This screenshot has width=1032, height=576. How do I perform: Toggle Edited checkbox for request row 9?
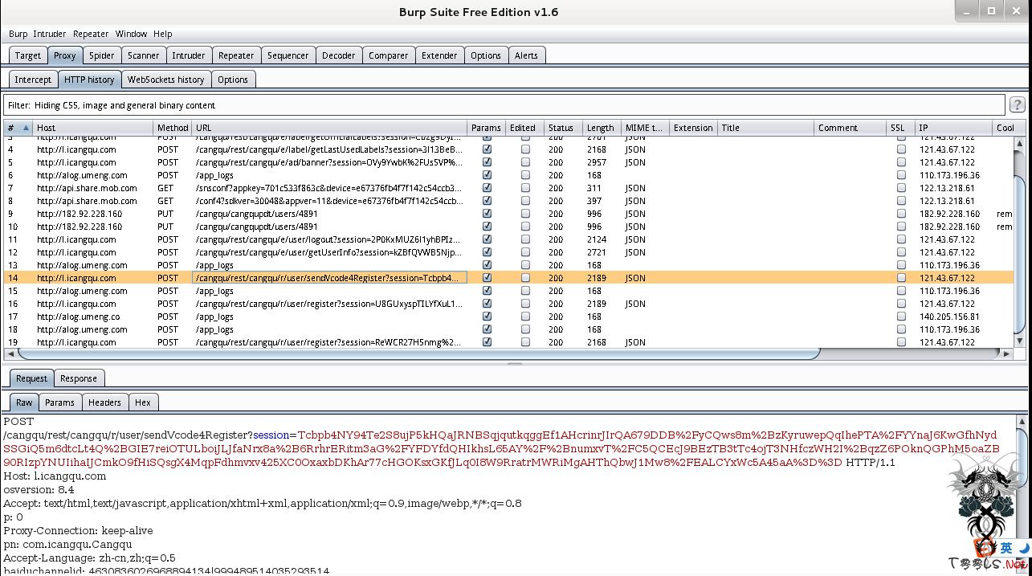(525, 214)
